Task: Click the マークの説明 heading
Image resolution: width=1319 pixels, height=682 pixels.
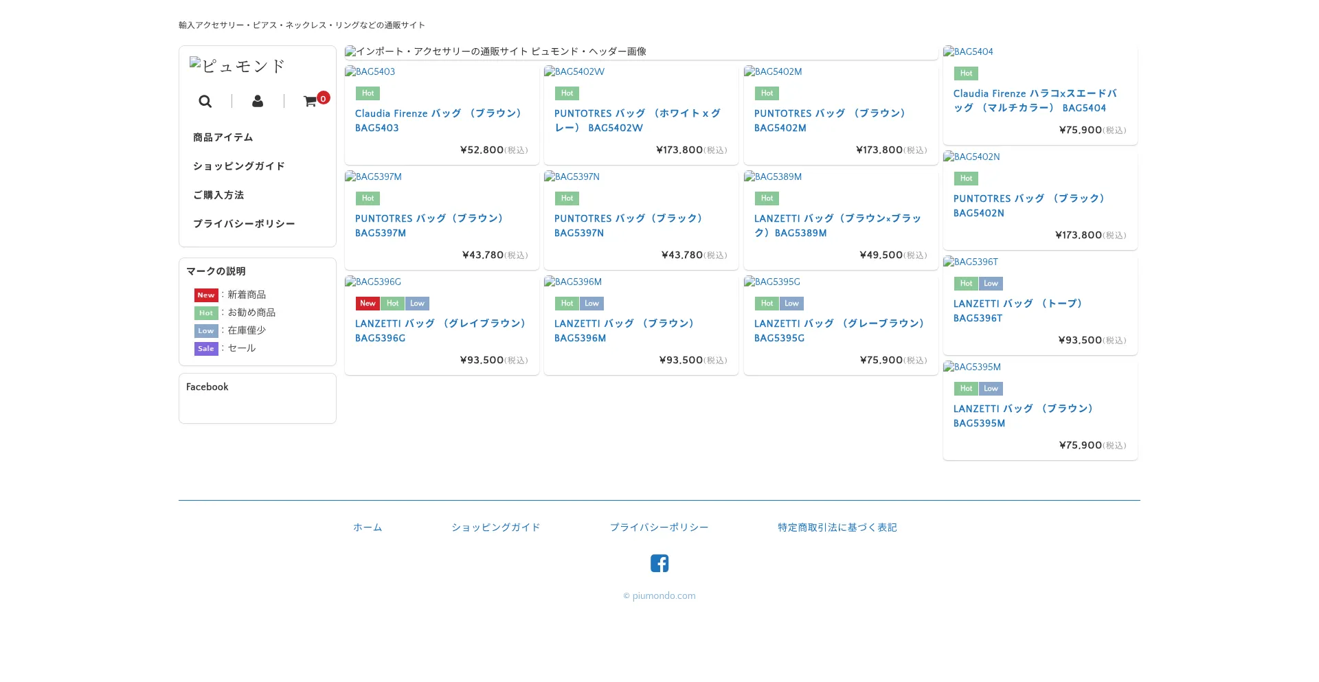Action: click(216, 271)
